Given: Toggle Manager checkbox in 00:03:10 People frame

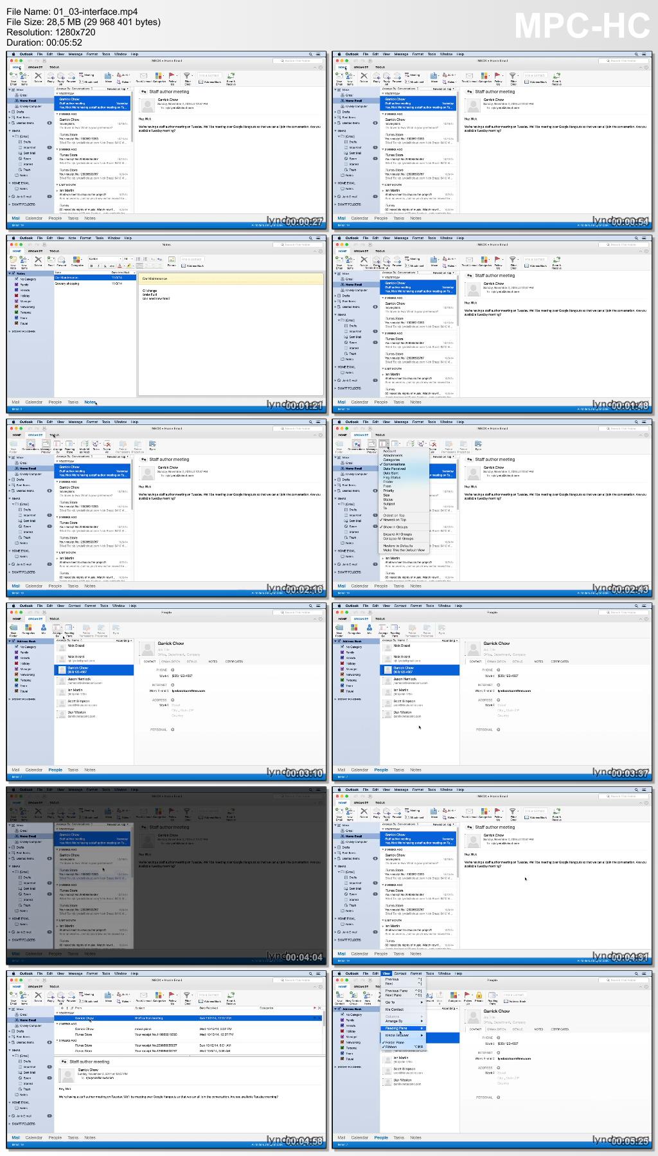Looking at the screenshot, I should (x=17, y=669).
